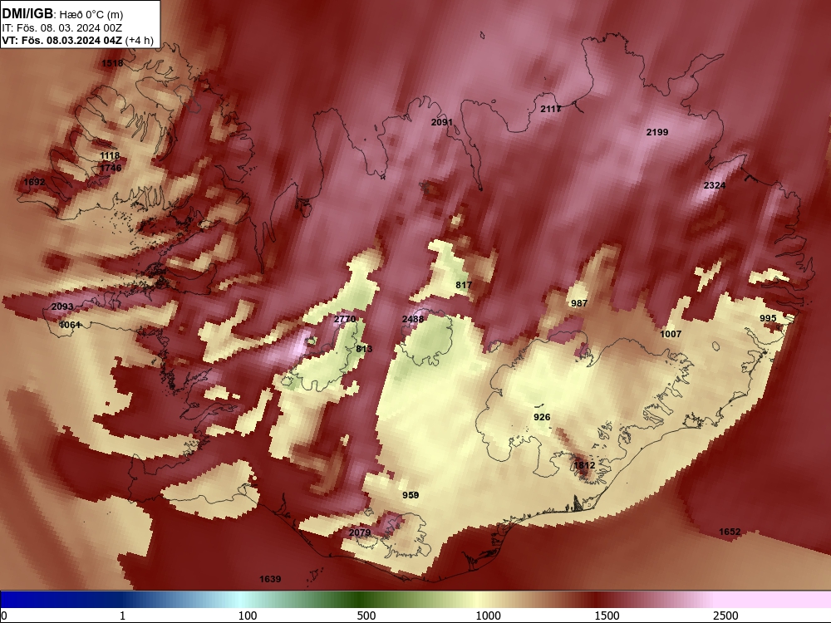Select the 1692 map value

[x=34, y=182]
